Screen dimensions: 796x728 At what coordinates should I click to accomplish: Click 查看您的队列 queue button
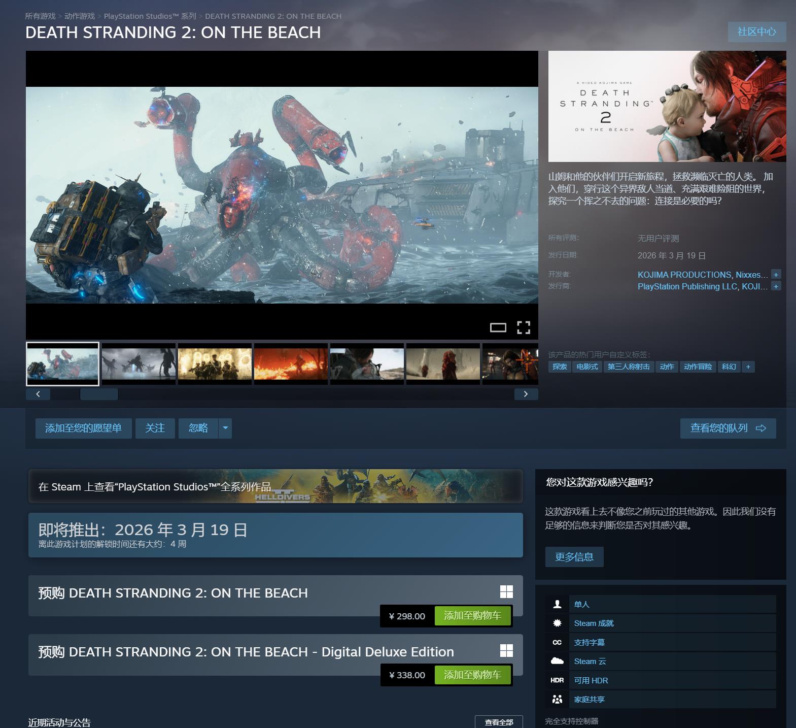(728, 428)
